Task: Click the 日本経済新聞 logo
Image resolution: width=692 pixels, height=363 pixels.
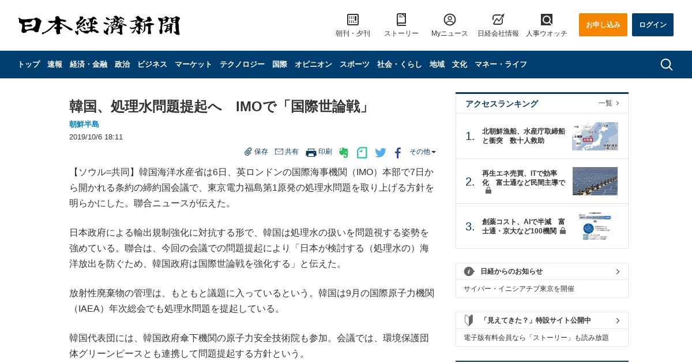Action: coord(99,26)
